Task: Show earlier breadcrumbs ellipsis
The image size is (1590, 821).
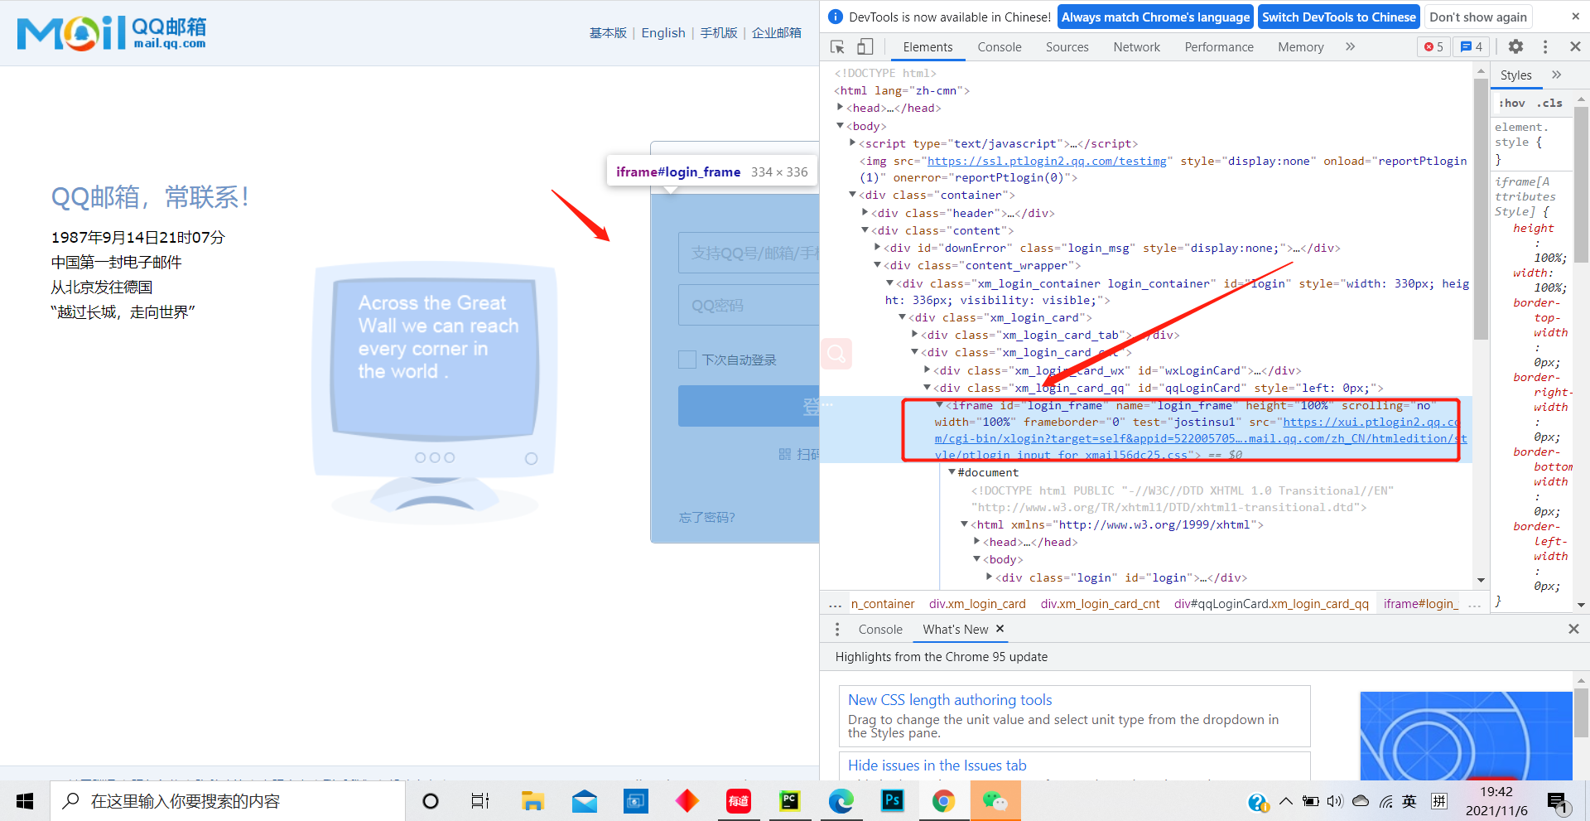Action: click(x=835, y=604)
